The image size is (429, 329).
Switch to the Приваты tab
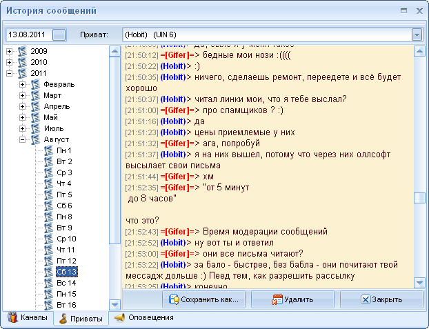pyautogui.click(x=81, y=319)
